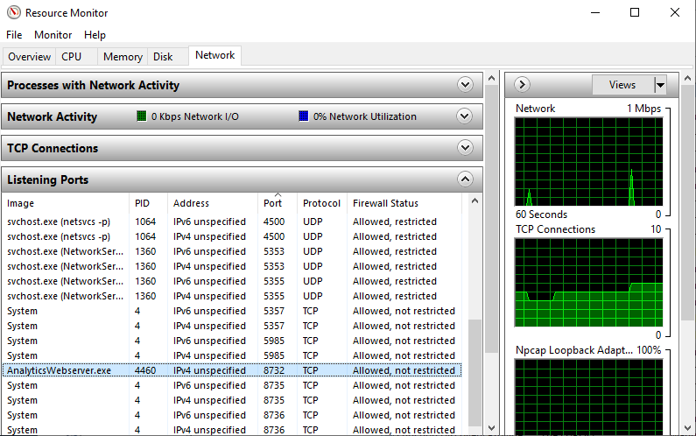Click Listening Ports list scroll up arrow
The height and width of the screenshot is (436, 696).
tap(475, 201)
